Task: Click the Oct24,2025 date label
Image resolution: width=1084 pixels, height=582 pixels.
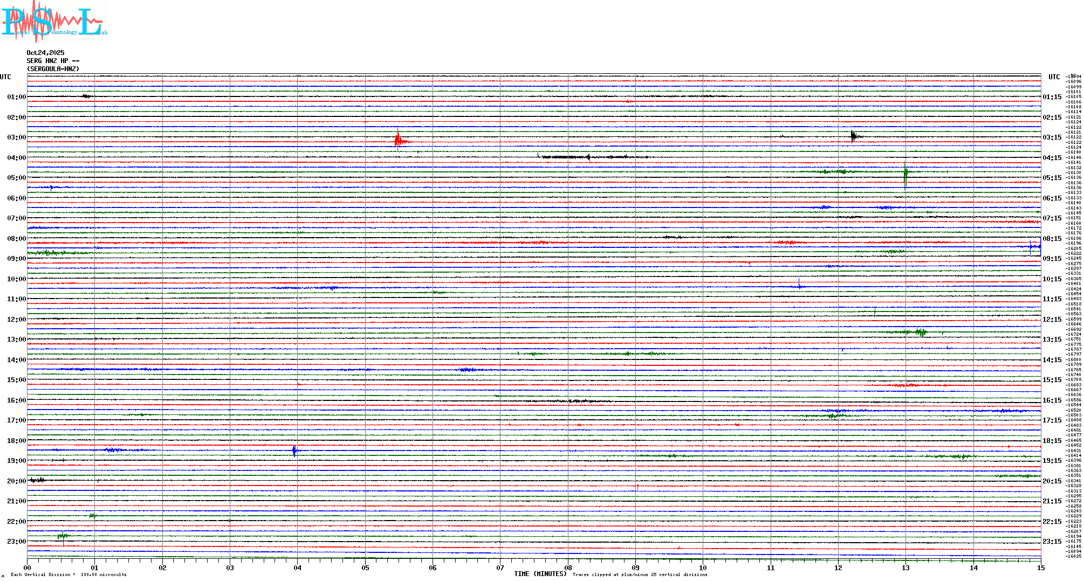Action: pos(45,53)
